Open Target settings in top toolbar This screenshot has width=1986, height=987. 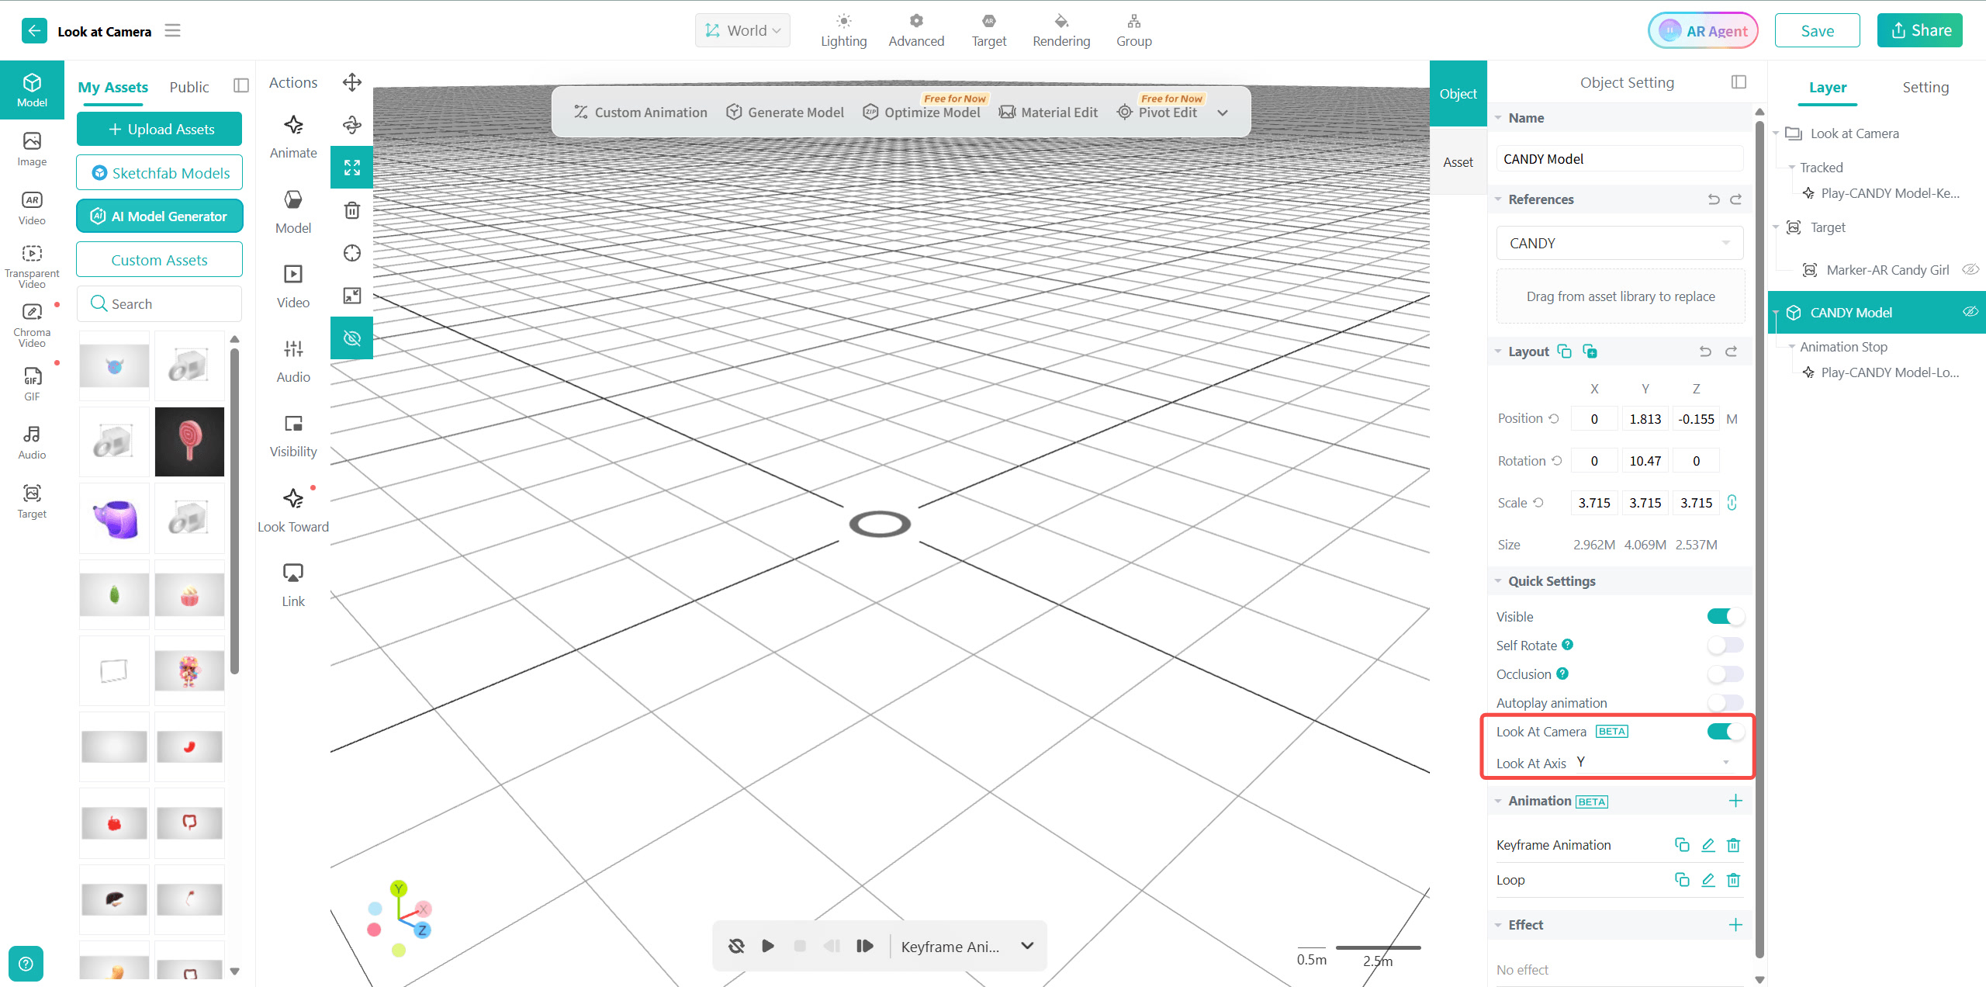989,30
